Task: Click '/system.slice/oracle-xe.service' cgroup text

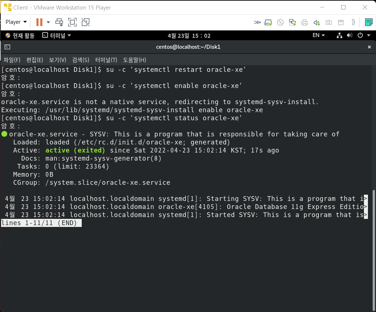Action: [108, 183]
